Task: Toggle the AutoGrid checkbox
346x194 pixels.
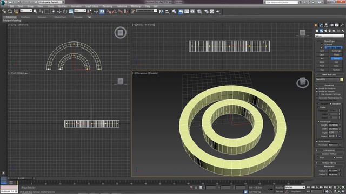Action: click(x=322, y=44)
